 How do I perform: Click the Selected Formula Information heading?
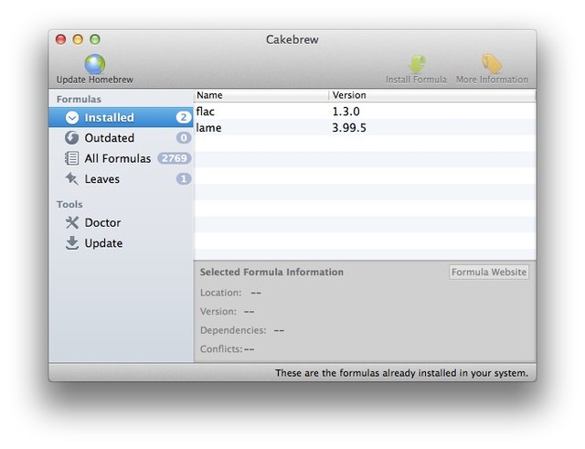click(x=271, y=273)
